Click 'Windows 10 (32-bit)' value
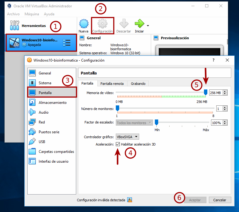 pyautogui.click(x=125, y=53)
